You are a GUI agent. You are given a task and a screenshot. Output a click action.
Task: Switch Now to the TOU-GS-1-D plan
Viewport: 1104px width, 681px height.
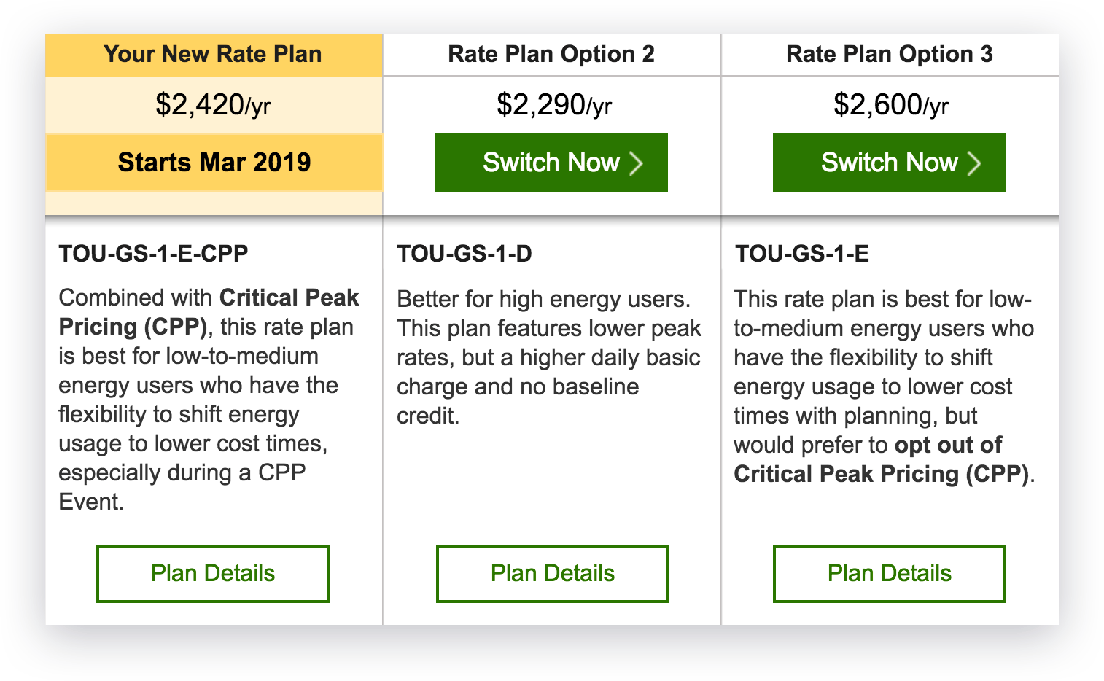click(x=551, y=163)
